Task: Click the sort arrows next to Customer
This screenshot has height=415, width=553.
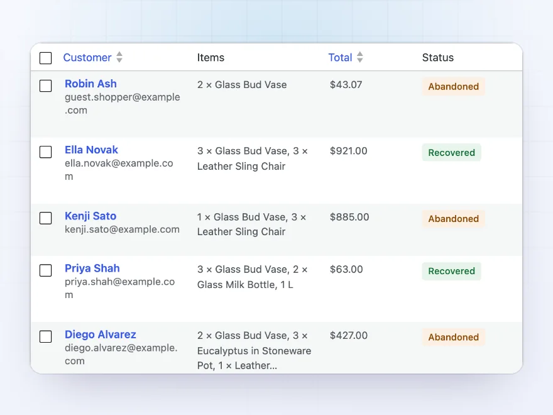Action: coord(119,57)
